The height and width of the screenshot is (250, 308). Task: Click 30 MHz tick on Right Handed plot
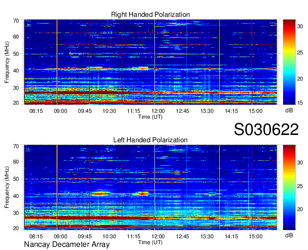point(16,88)
